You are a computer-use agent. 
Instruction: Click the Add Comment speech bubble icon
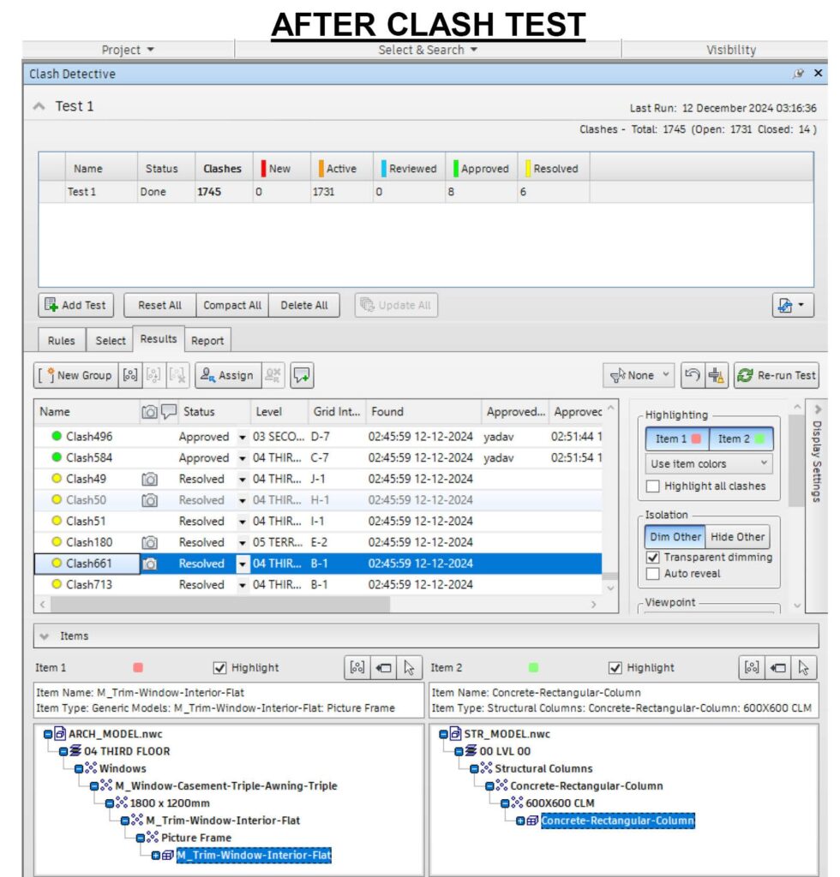(x=301, y=375)
